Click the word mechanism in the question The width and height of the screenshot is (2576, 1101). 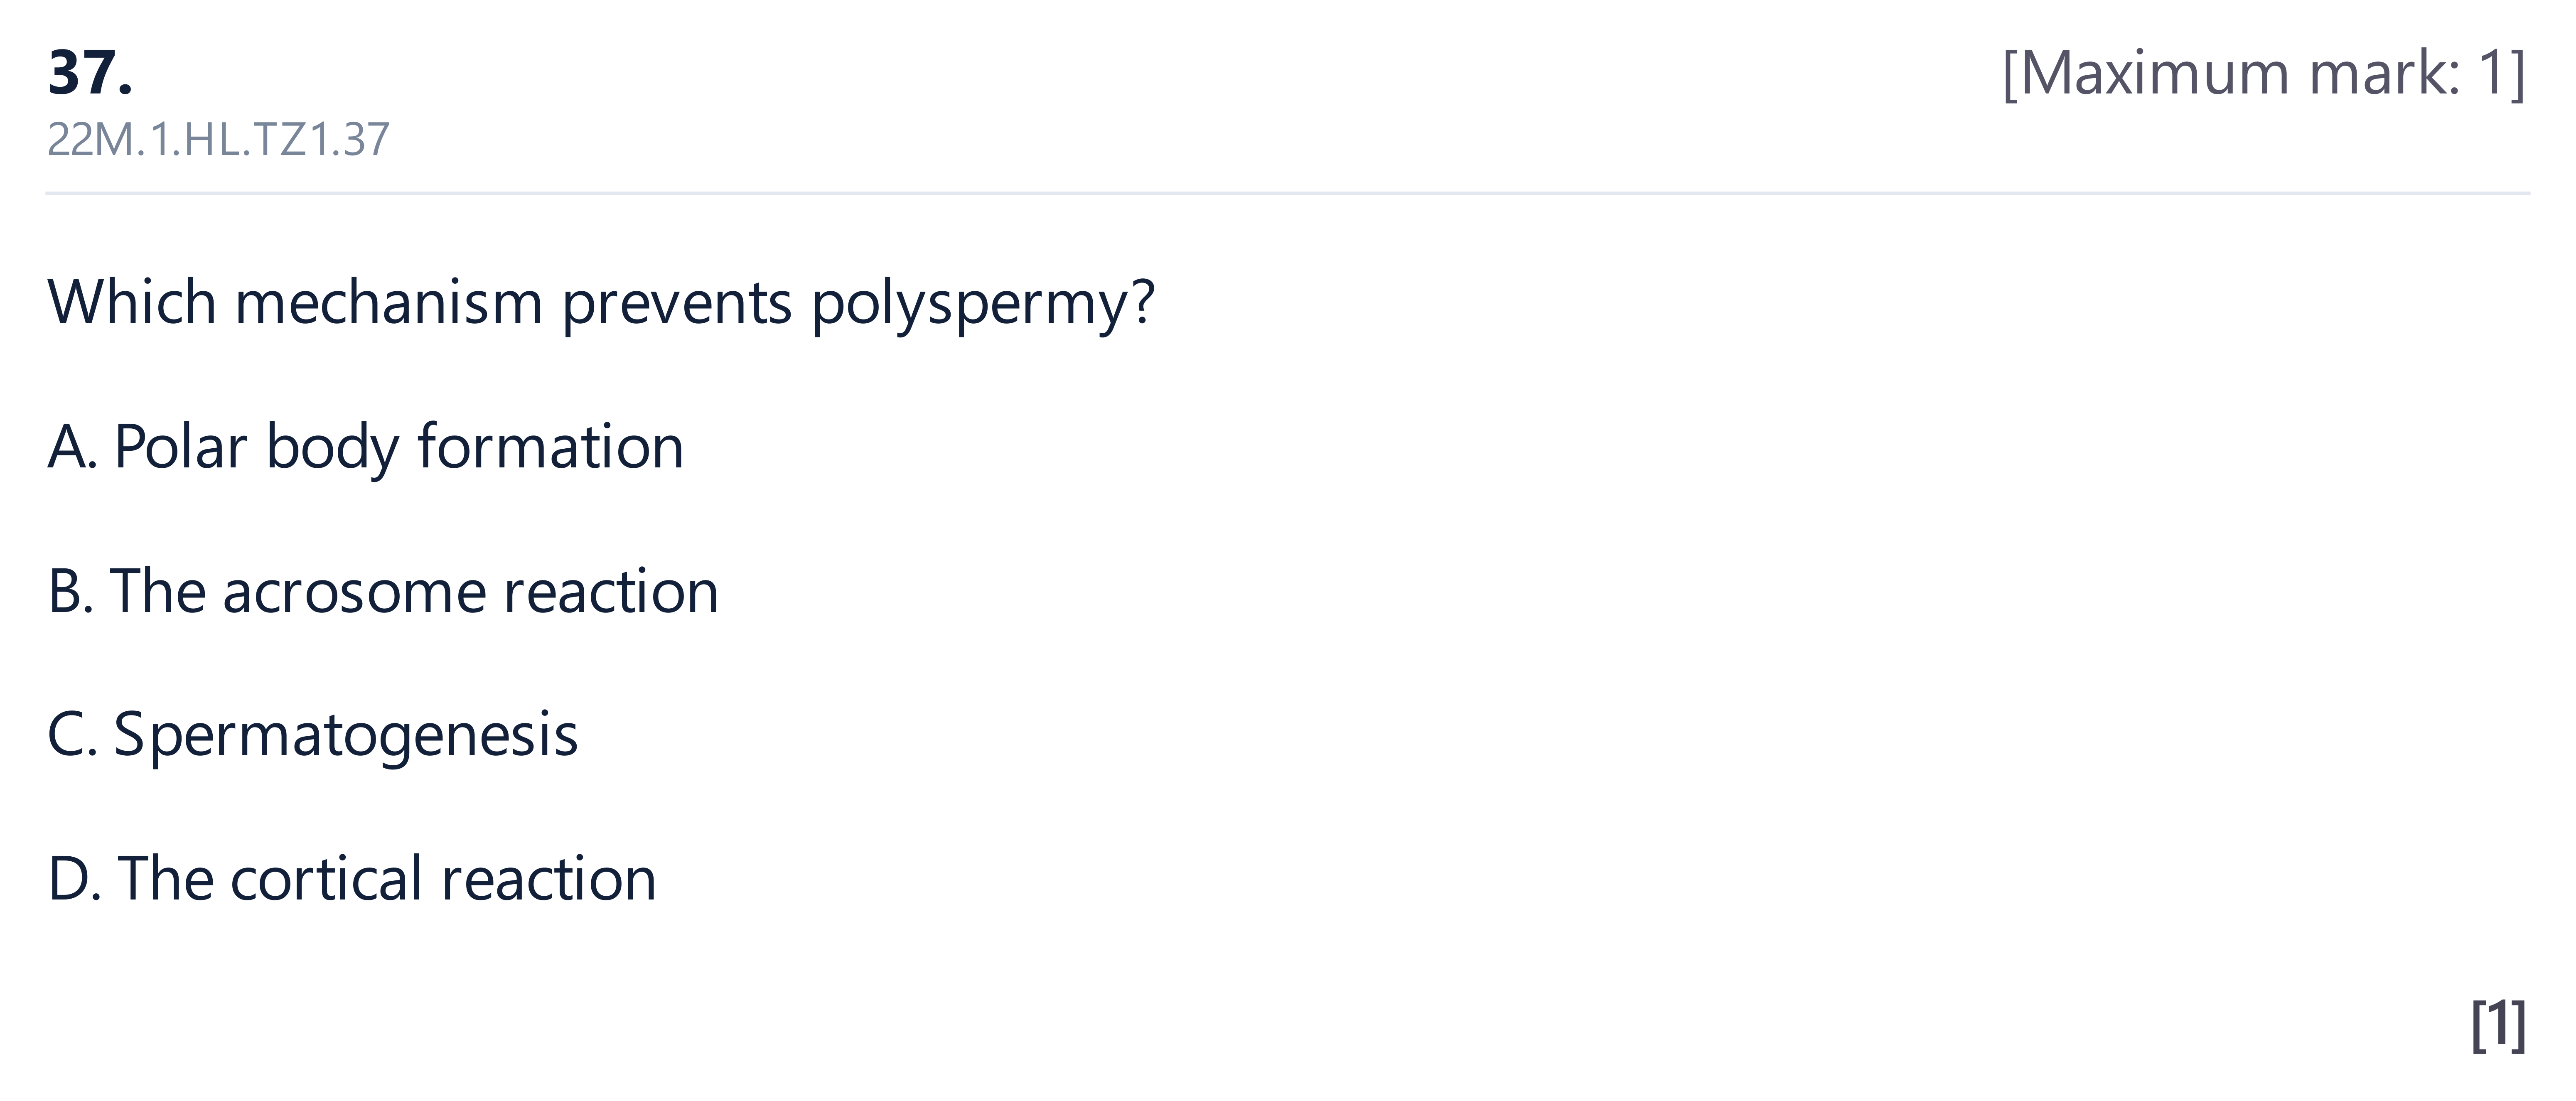pos(389,303)
